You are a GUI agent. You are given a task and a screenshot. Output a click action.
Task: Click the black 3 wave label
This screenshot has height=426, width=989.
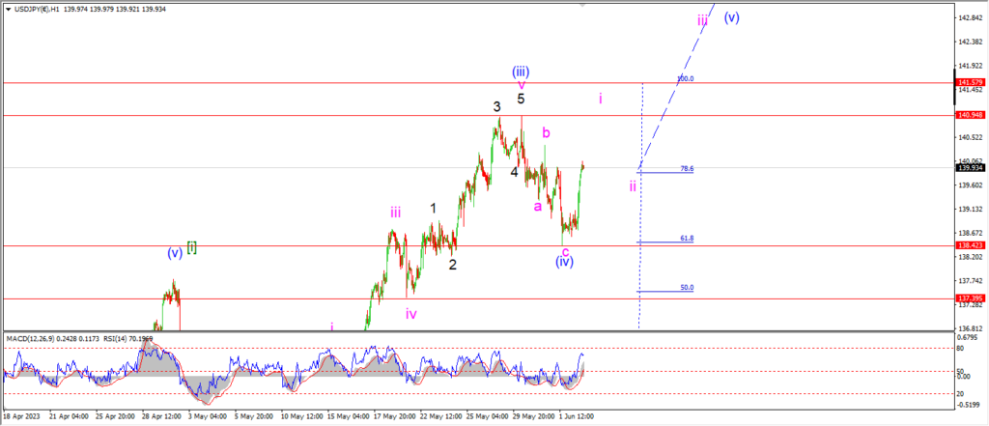(x=497, y=107)
